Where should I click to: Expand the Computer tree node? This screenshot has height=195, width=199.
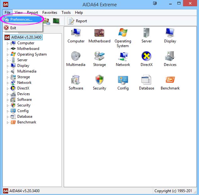click(8, 43)
